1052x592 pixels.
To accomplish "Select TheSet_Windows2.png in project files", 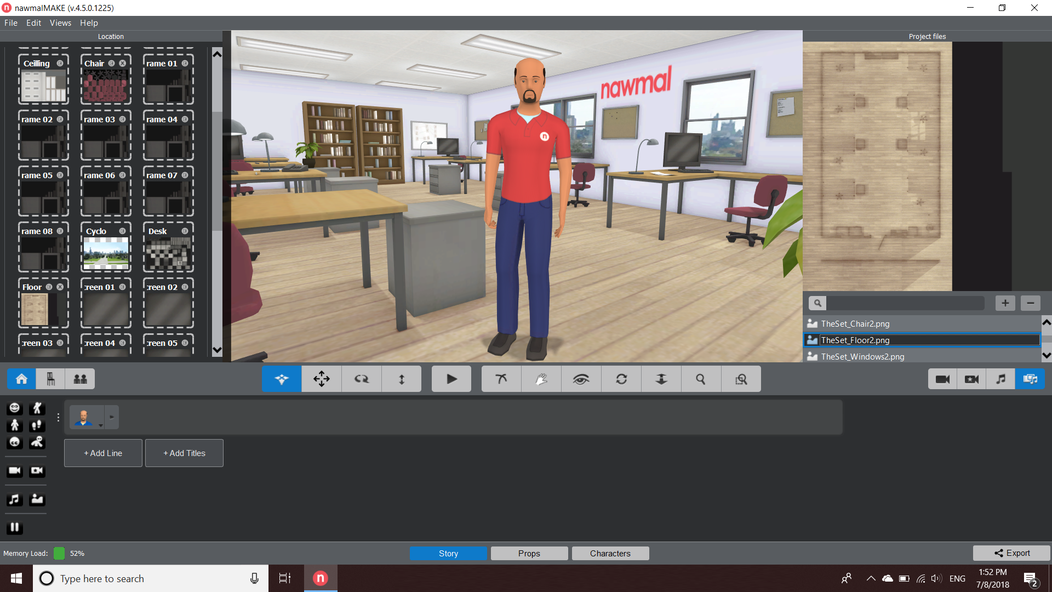I will pyautogui.click(x=922, y=356).
